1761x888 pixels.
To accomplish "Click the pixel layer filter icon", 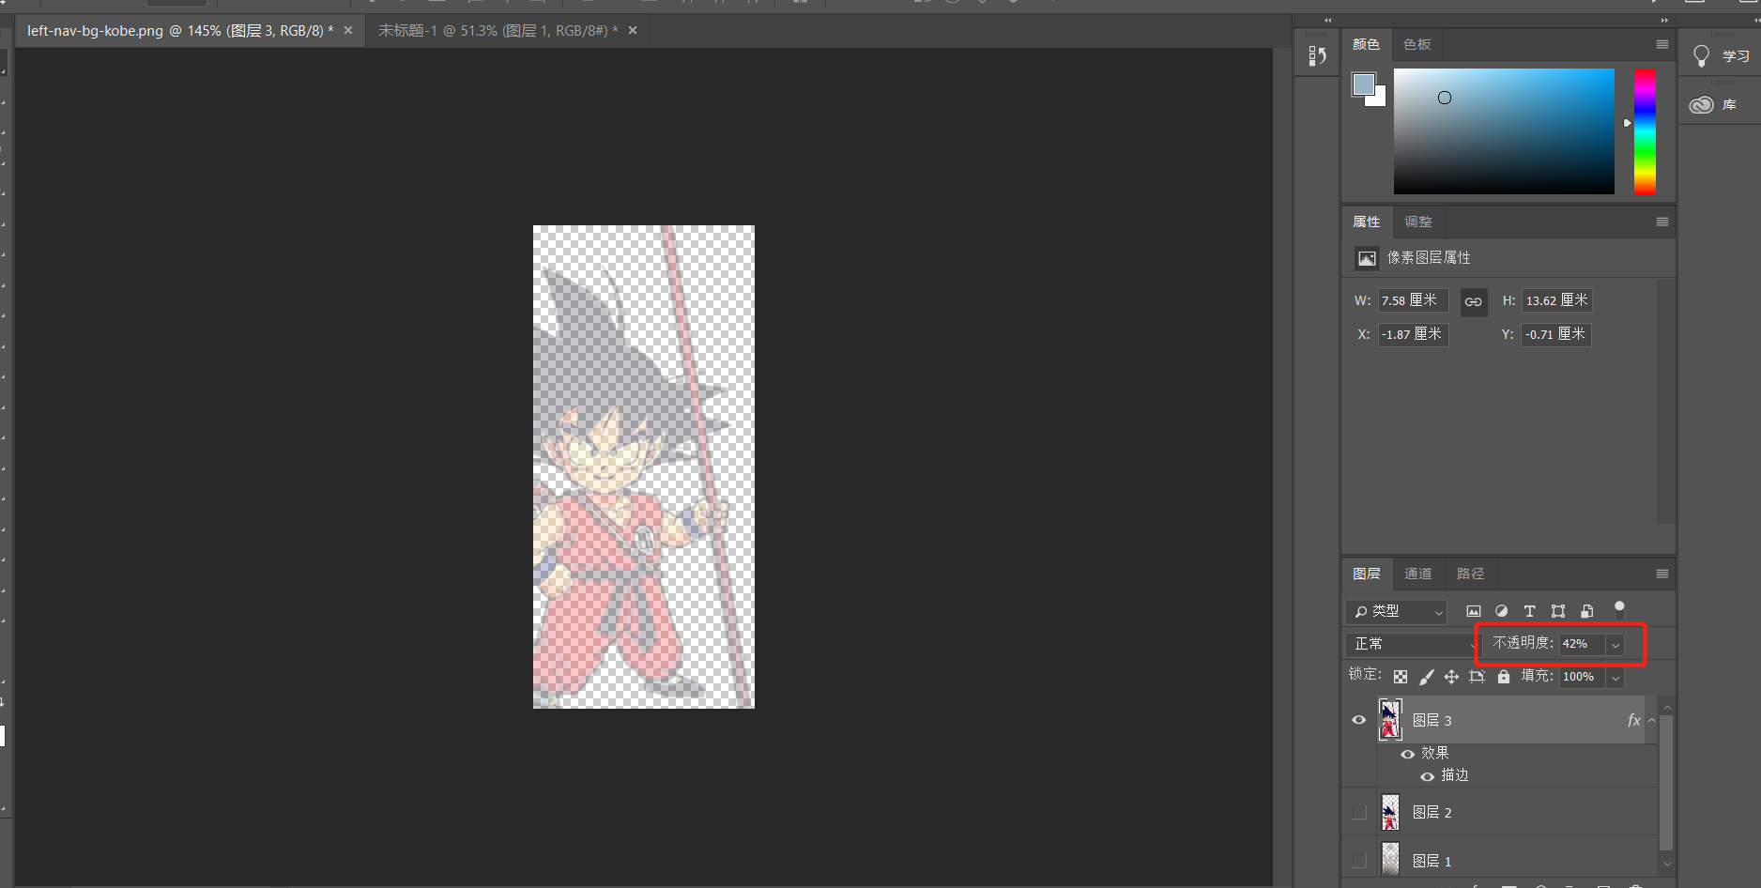I will [x=1473, y=611].
